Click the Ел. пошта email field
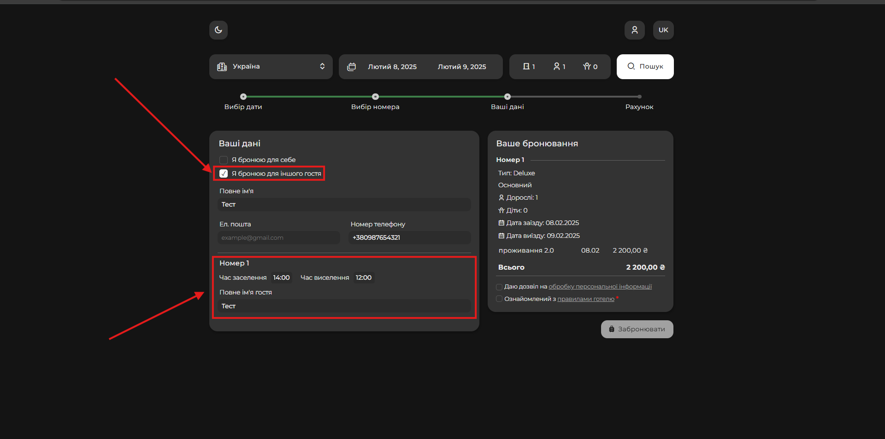 pos(278,237)
